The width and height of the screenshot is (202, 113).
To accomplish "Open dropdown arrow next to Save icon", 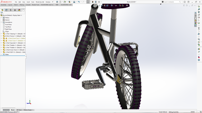I will [x=71, y=2].
